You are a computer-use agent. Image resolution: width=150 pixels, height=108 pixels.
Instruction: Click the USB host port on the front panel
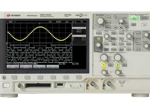[60, 84]
